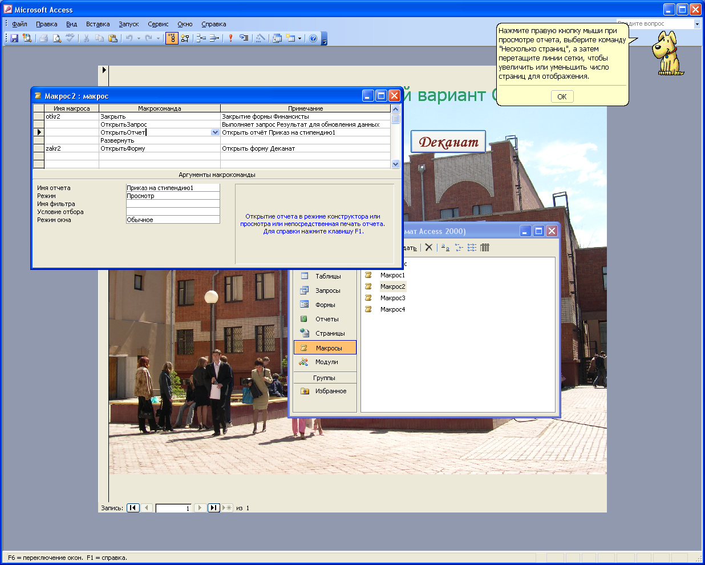Select Страницы in the database window
The image size is (705, 565).
click(x=325, y=333)
